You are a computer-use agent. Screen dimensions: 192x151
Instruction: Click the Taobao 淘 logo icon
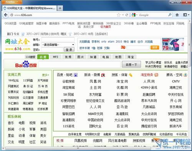point(123,48)
